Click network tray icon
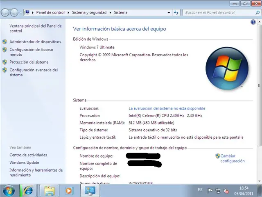 point(218,190)
